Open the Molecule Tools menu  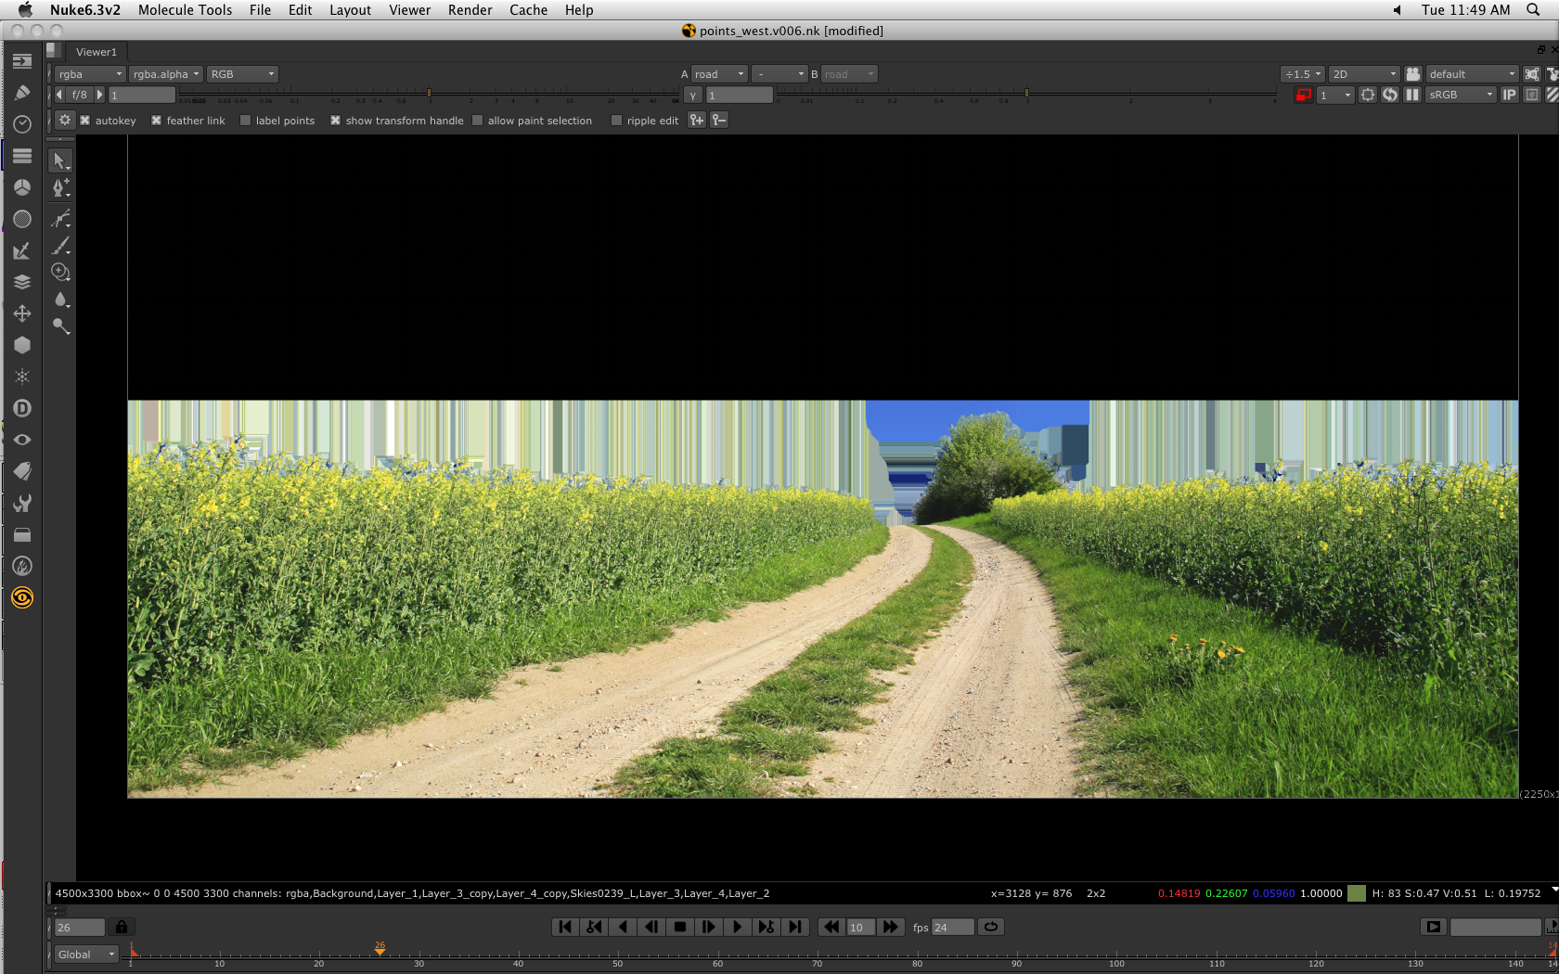(x=185, y=9)
